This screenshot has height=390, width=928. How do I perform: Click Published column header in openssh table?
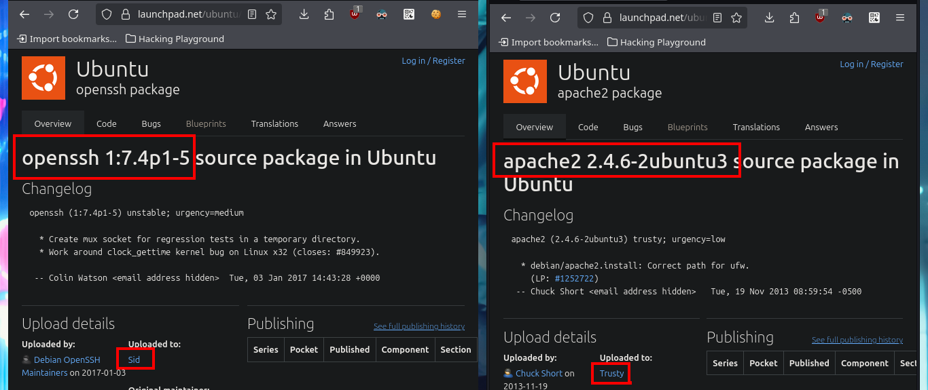(350, 349)
